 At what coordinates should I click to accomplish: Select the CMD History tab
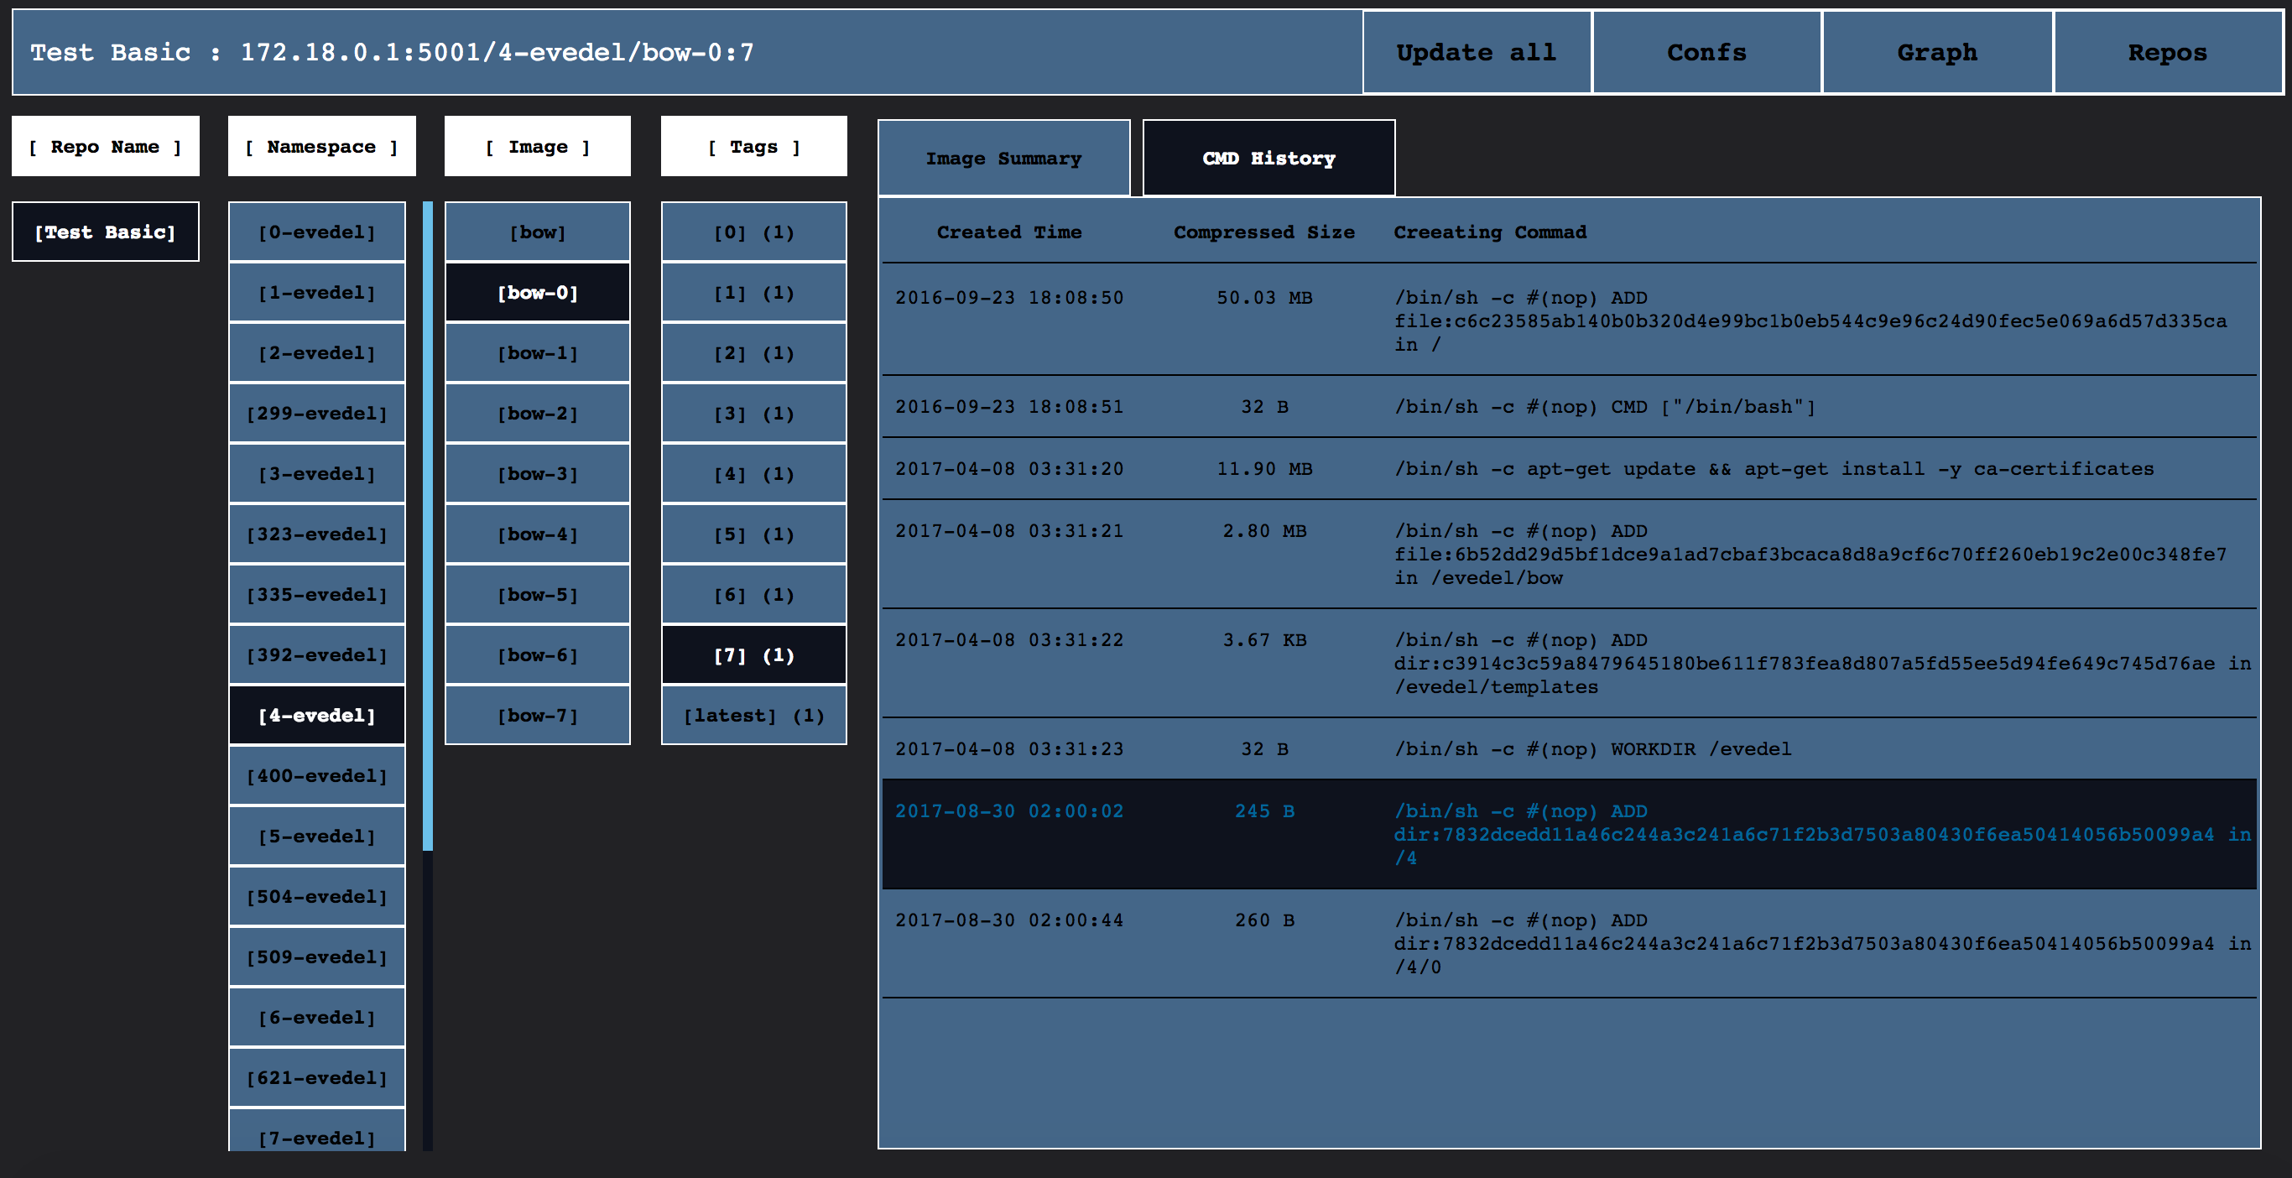click(x=1268, y=159)
